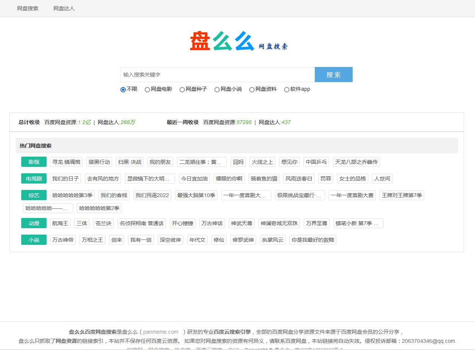Open the 动漫 category tag

pos(34,223)
